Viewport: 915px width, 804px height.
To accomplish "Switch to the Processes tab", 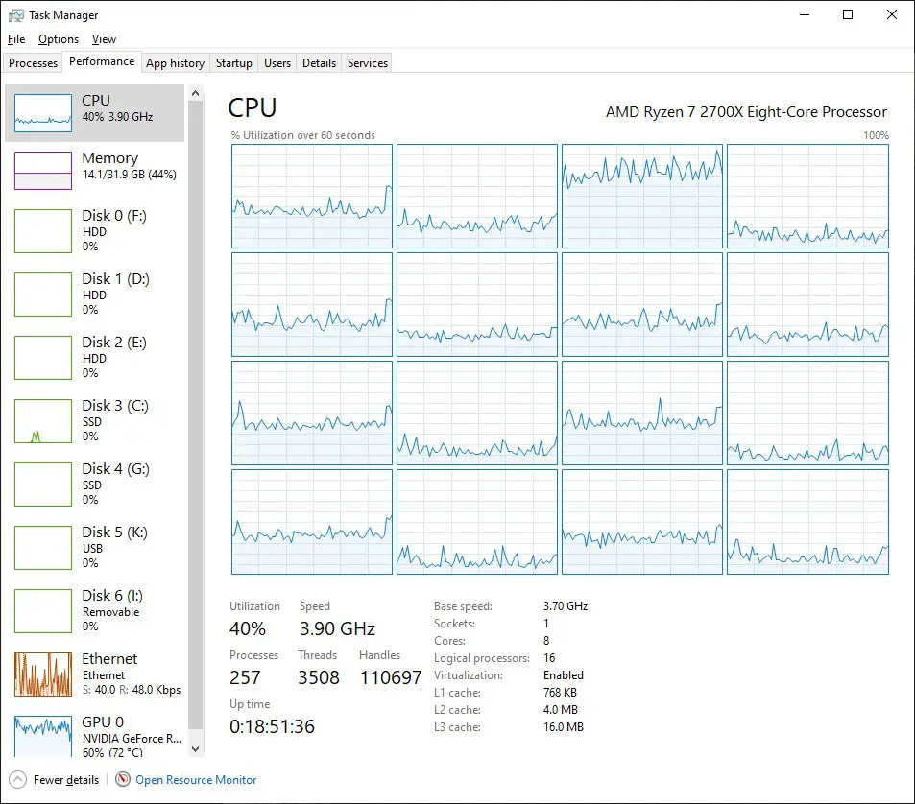I will point(33,63).
